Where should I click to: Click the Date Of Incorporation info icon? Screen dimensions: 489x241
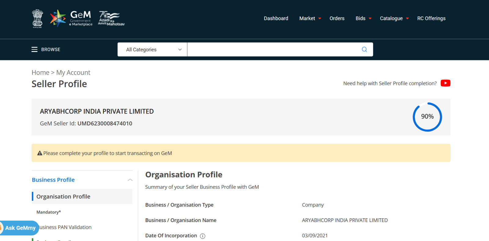point(203,236)
